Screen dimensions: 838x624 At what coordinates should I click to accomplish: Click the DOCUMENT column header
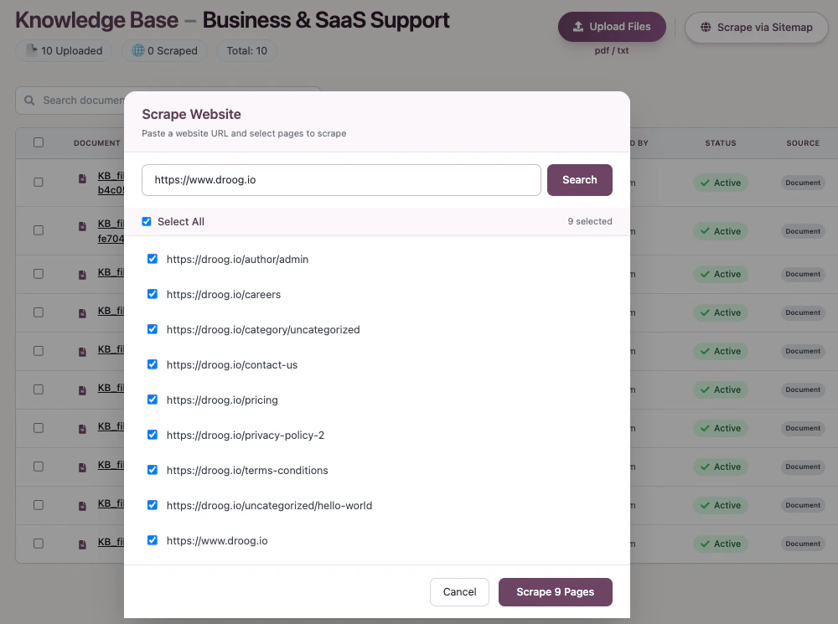pos(96,142)
